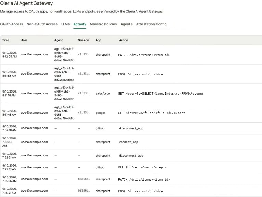Click disconnect_app action for github

pos(131,128)
